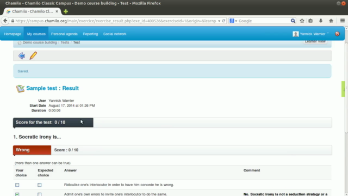Follow Demo course building breadcrumb link
The image size is (348, 196).
click(x=40, y=42)
